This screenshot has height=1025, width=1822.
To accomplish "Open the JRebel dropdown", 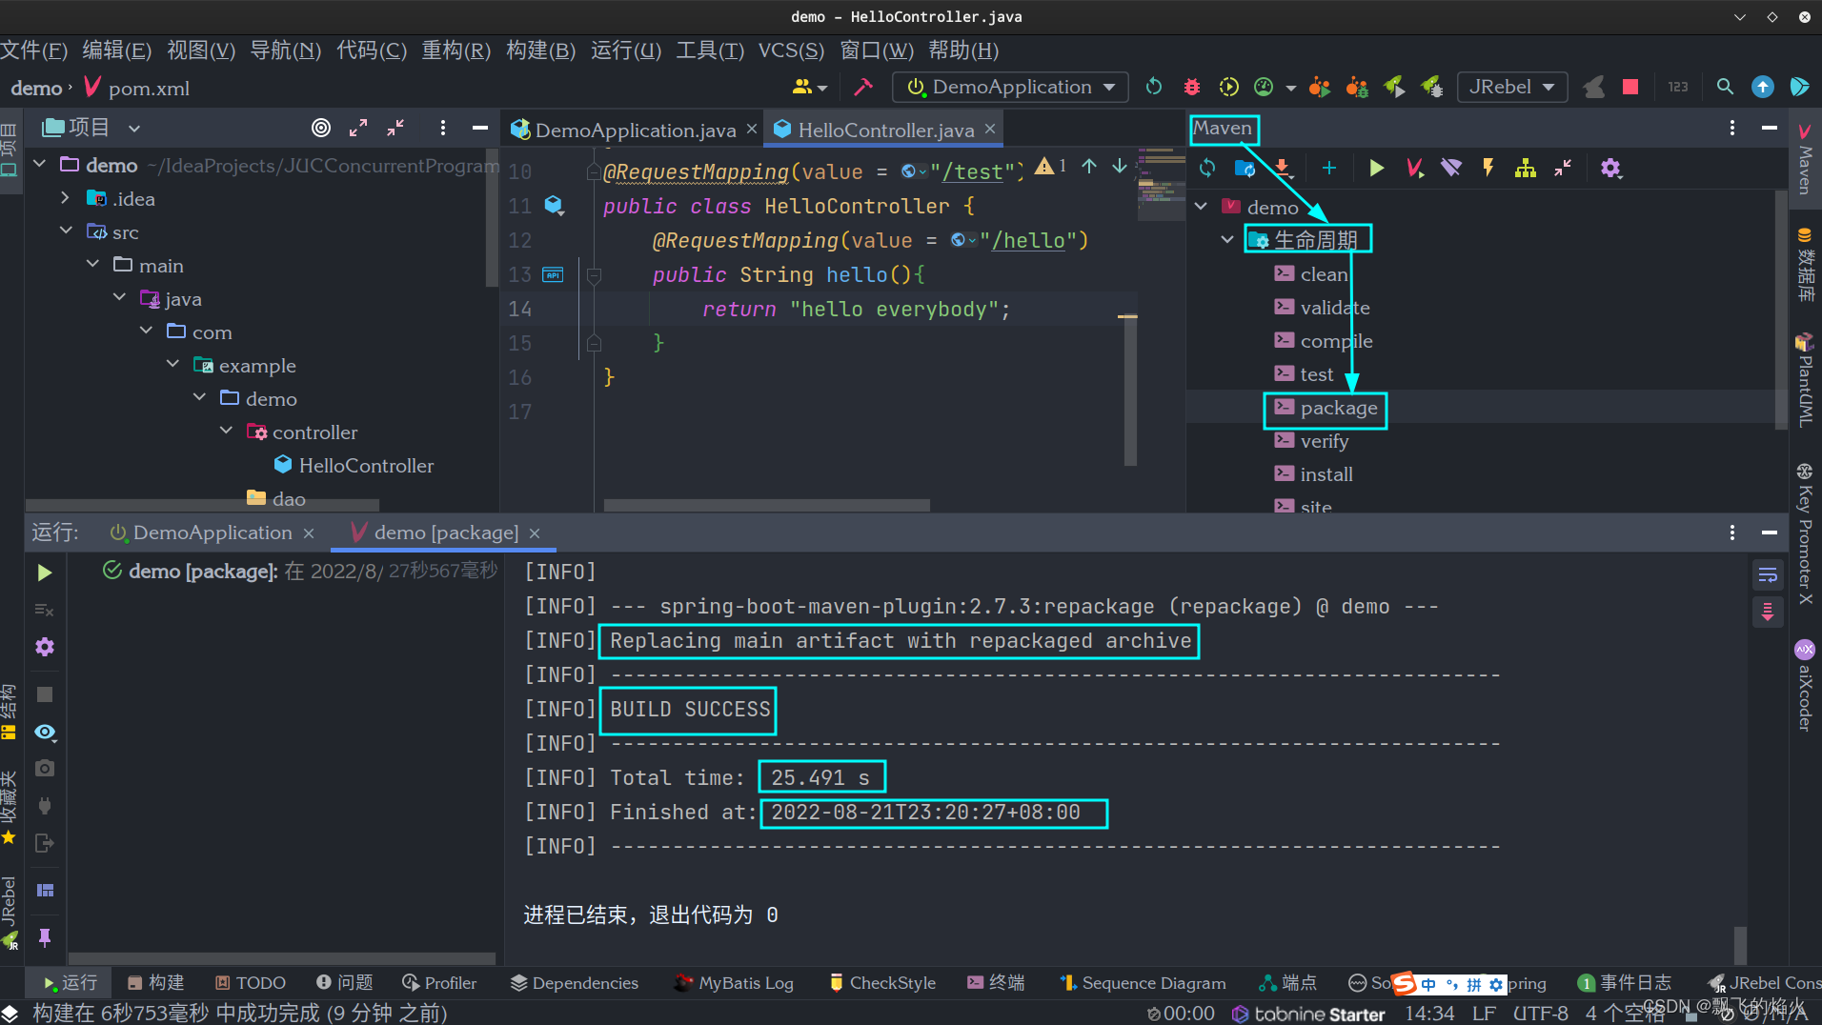I will coord(1511,87).
